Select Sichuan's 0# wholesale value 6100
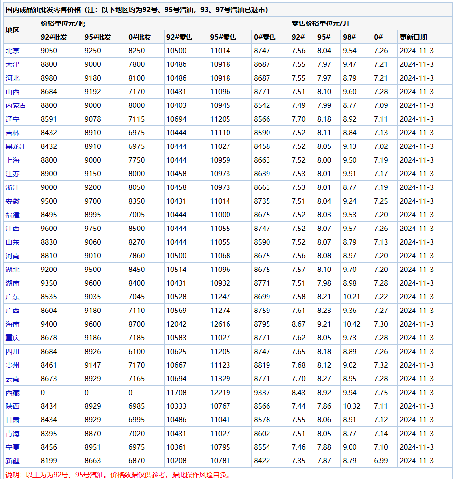Image resolution: width=455 pixels, height=479 pixels. click(136, 352)
